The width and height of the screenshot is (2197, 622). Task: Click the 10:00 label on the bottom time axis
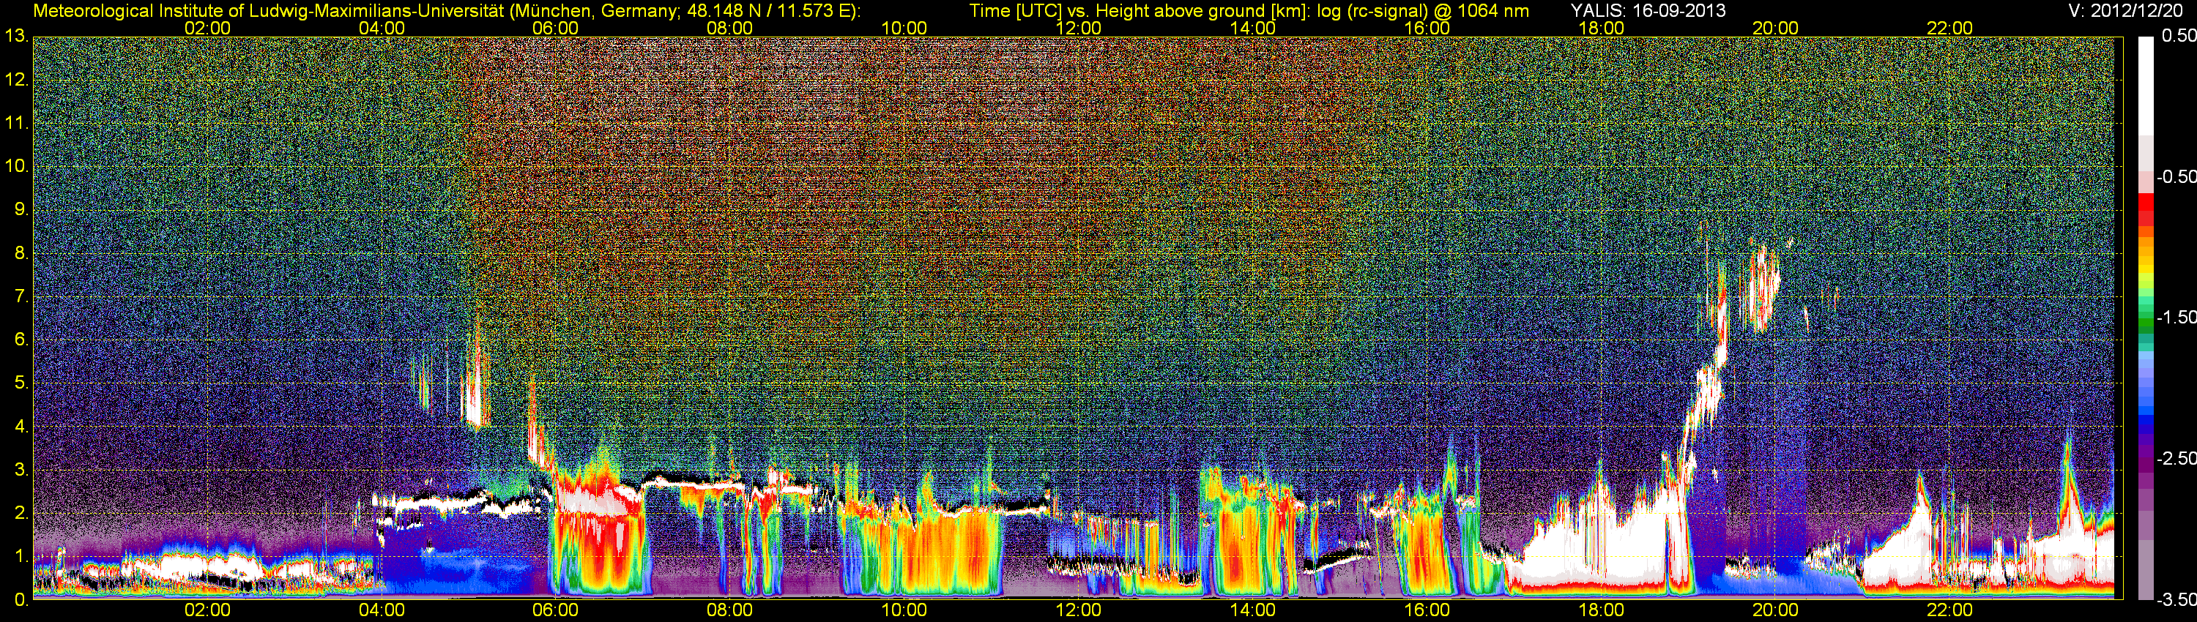(x=904, y=611)
